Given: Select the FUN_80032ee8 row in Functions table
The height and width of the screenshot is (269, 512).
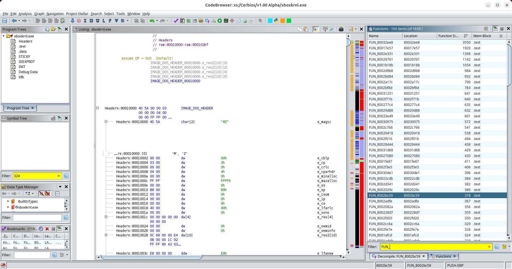Looking at the screenshot, I should pos(437,42).
